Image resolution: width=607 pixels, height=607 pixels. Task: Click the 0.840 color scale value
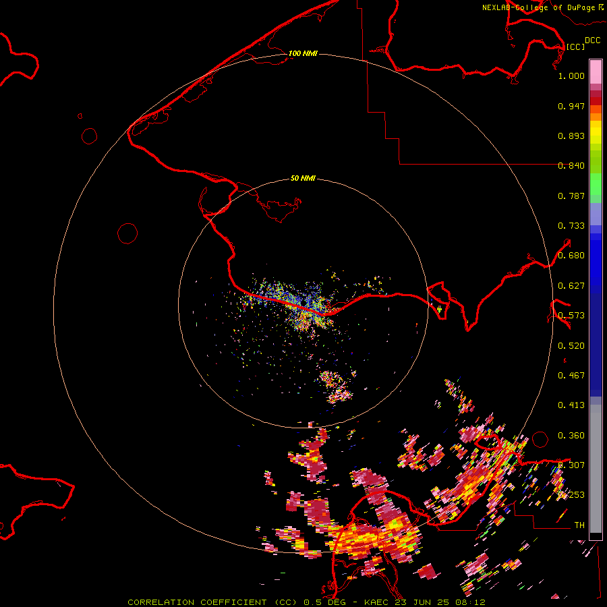[571, 166]
